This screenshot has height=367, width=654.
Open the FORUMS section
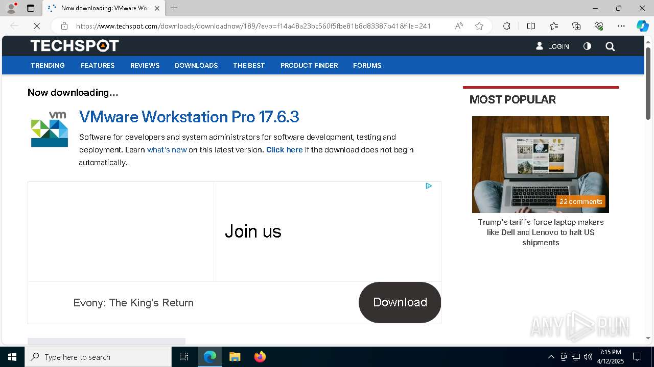tap(367, 65)
